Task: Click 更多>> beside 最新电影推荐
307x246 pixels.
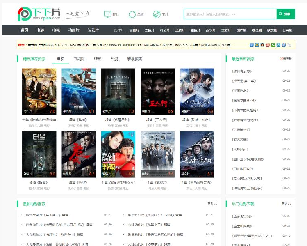Action: (x=212, y=204)
